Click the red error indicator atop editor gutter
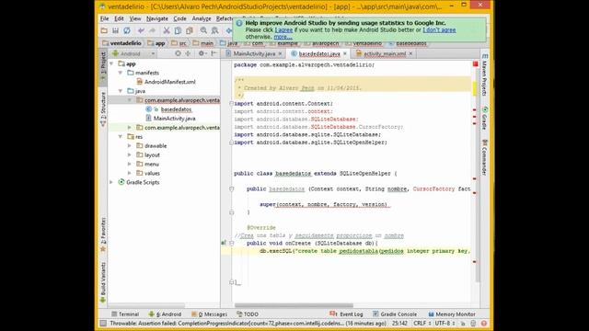This screenshot has width=589, height=331. pos(475,64)
